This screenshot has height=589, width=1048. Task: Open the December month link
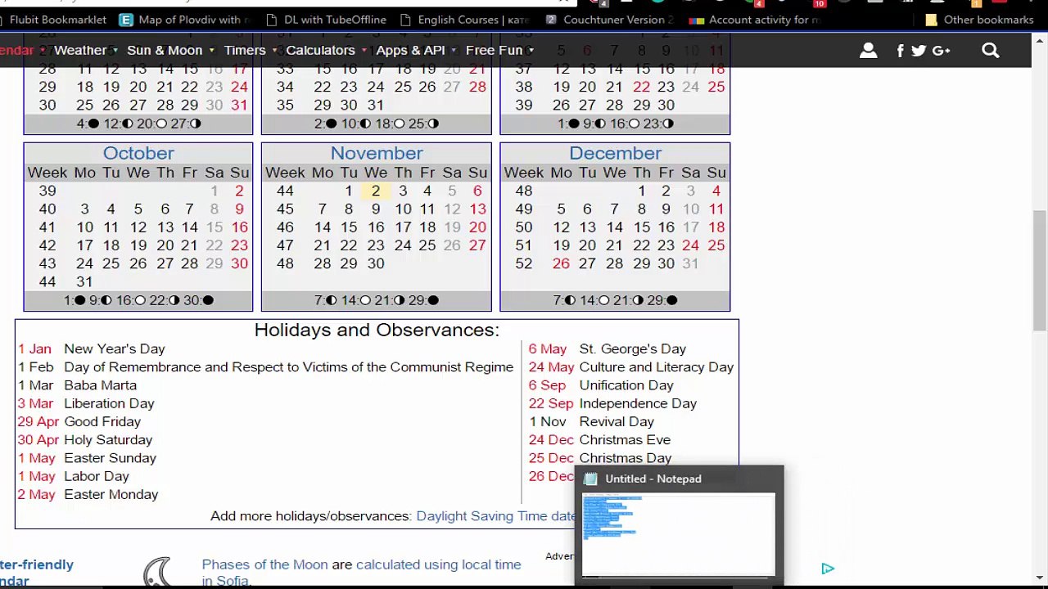click(615, 153)
